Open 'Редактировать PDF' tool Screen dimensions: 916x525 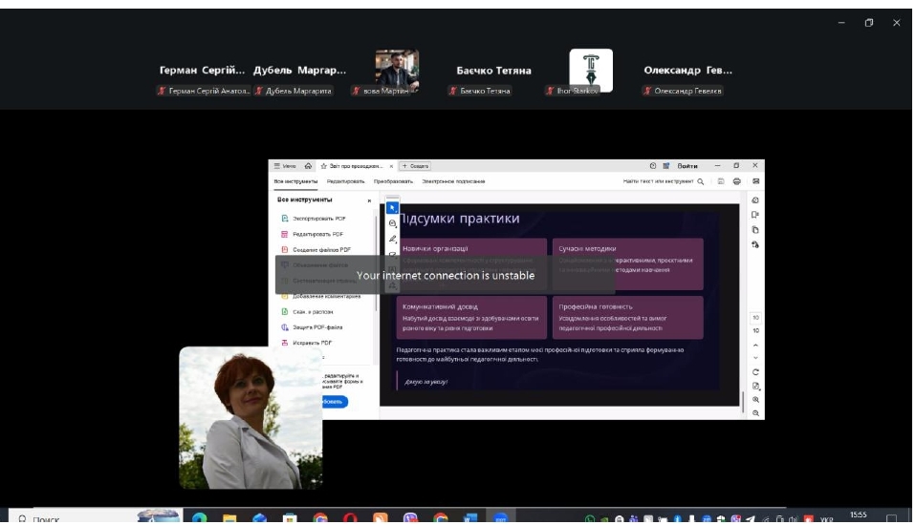pyautogui.click(x=313, y=234)
